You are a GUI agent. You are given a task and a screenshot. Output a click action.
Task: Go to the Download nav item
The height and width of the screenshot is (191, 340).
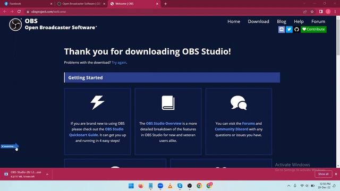point(259,21)
